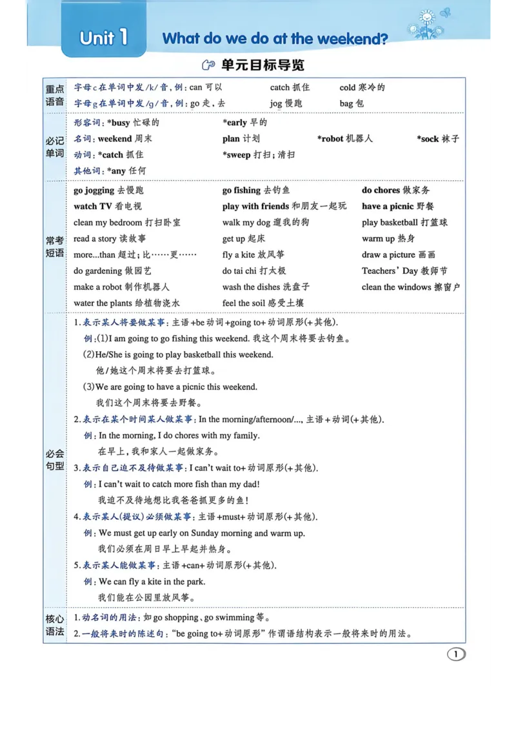This screenshot has height=731, width=516.
Task: Click sentence pattern '5.表示某人能做某事'
Action: pyautogui.click(x=115, y=566)
